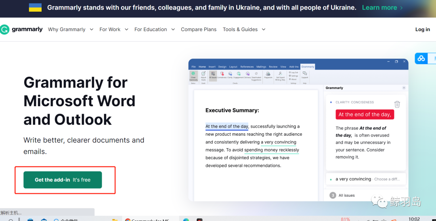436x221 pixels.
Task: Select the Correctness check icon in Word preview
Action: pyautogui.click(x=222, y=75)
